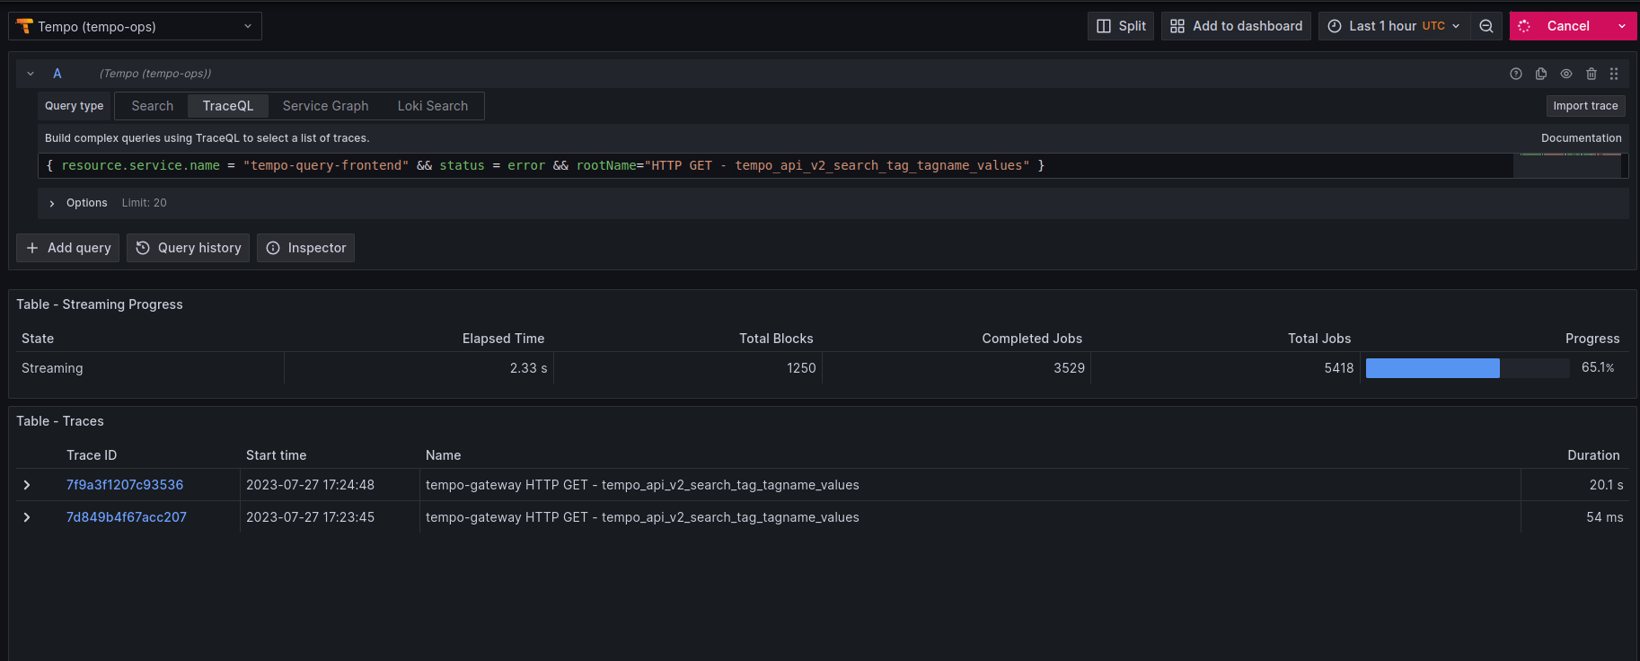Expand the Options section

tap(52, 204)
